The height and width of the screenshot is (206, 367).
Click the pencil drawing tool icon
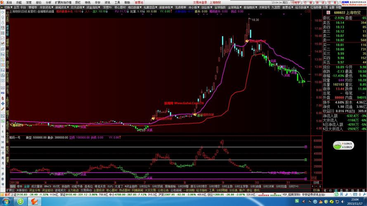tap(2, 109)
